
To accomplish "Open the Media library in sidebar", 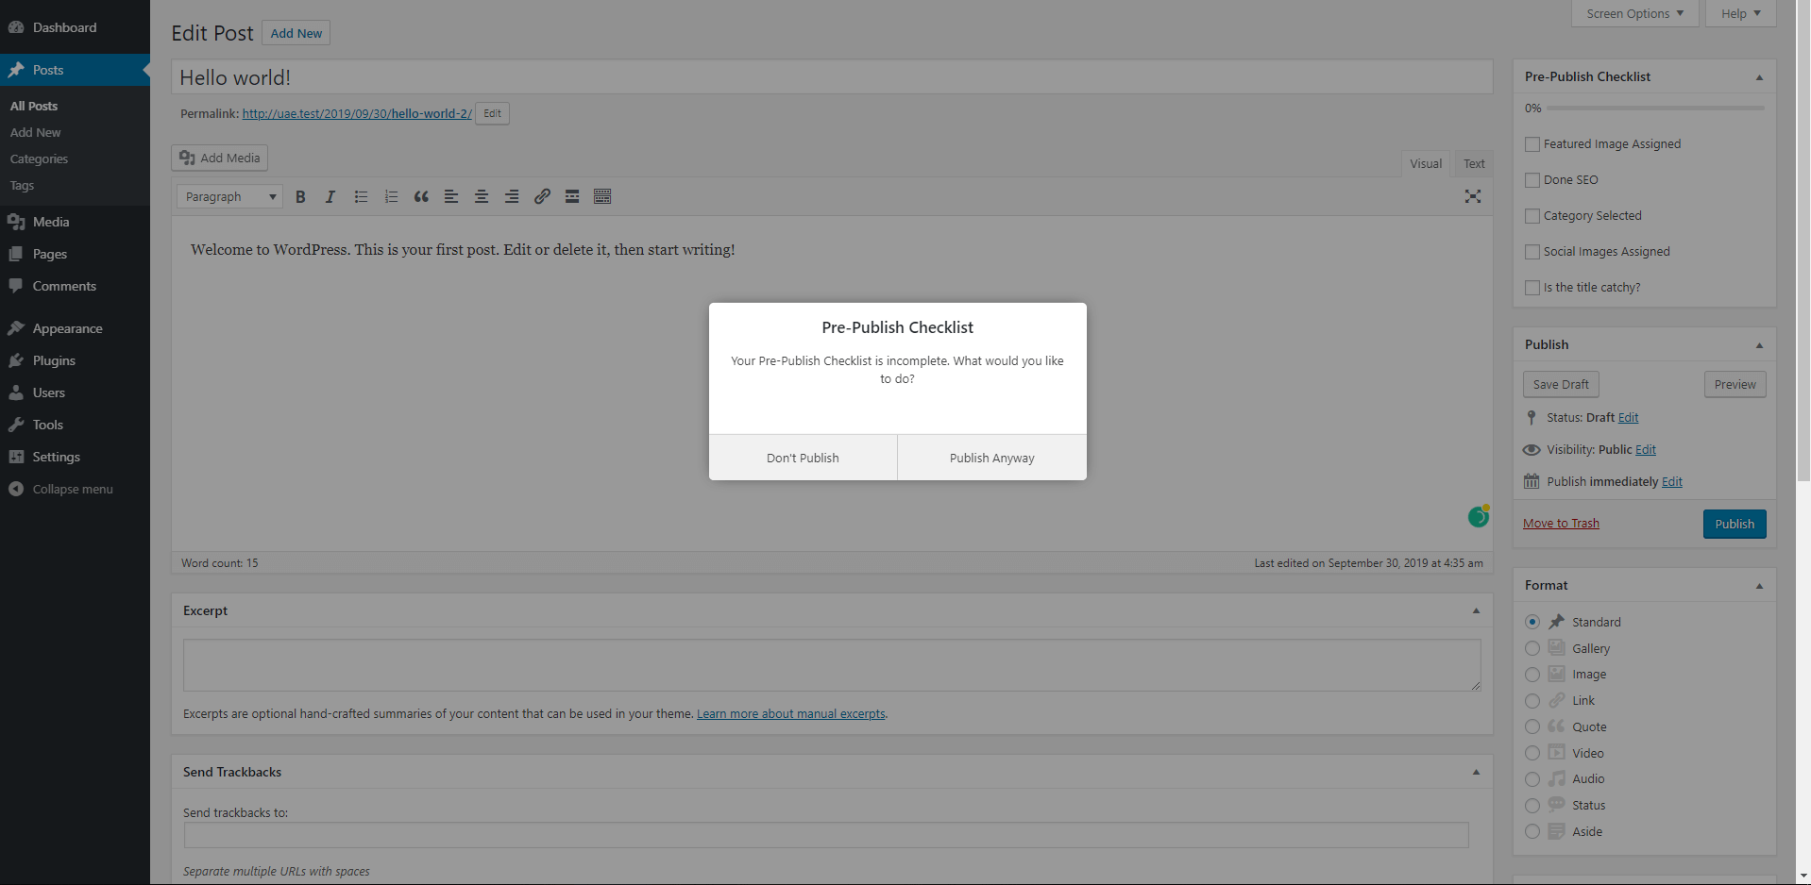I will (75, 222).
